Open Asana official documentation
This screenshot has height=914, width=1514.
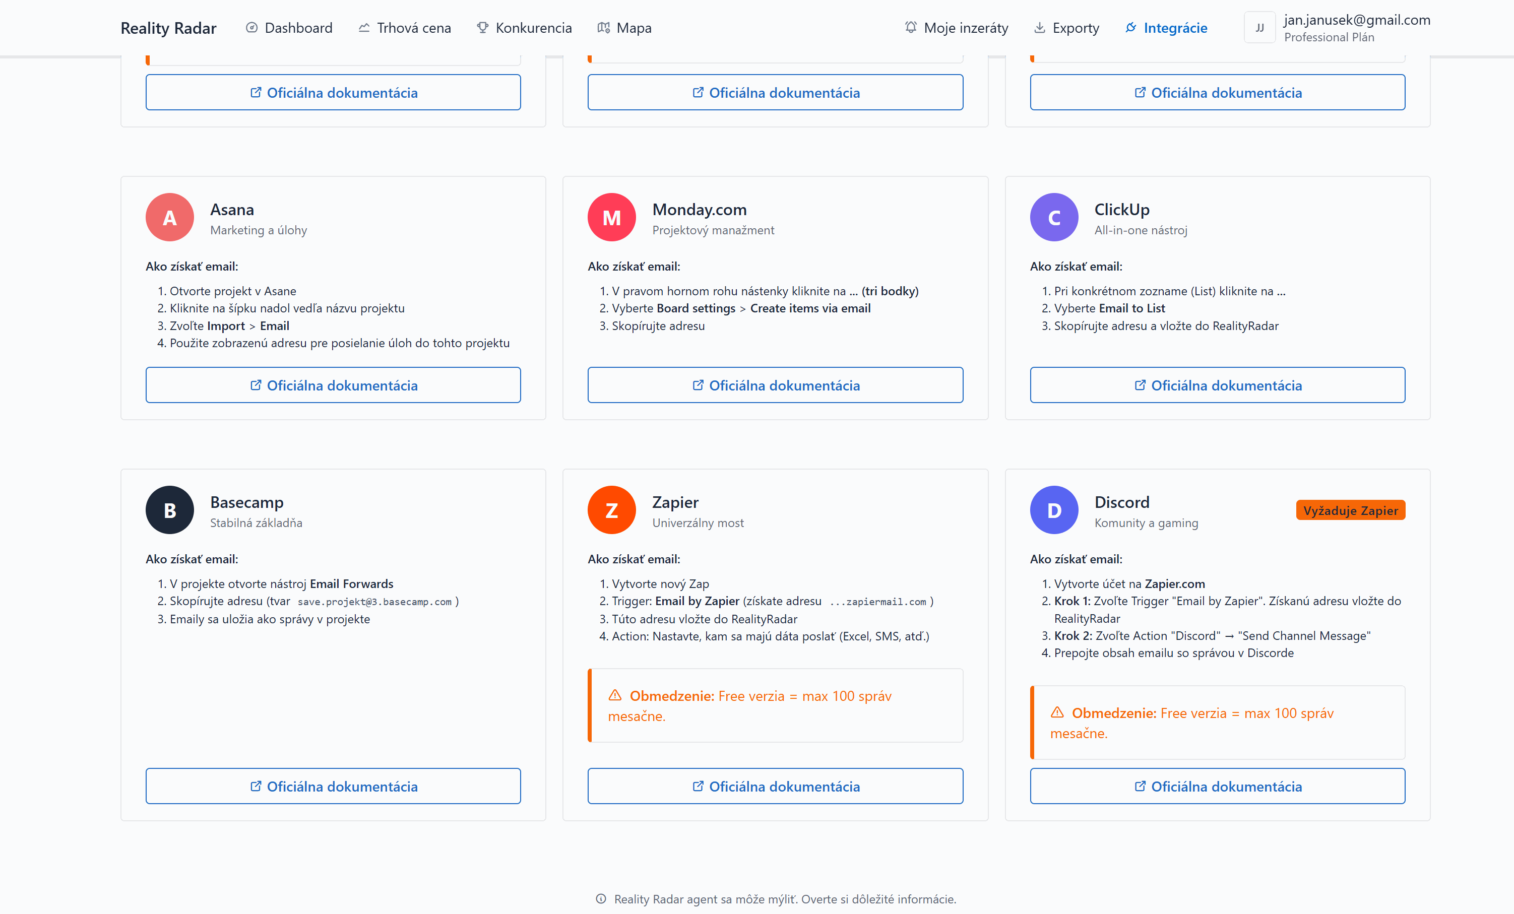click(333, 385)
